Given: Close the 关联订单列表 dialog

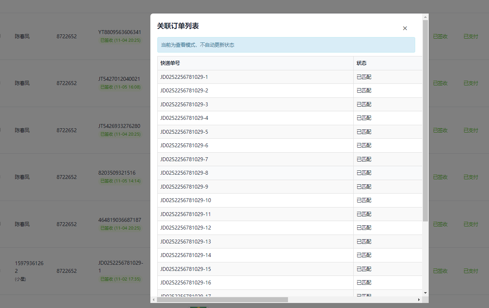Looking at the screenshot, I should tap(405, 28).
